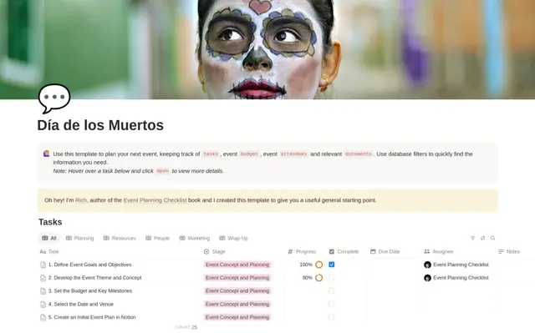Viewport: 535px width, 333px height.
Task: Click the speech bubble page icon
Action: click(x=54, y=98)
